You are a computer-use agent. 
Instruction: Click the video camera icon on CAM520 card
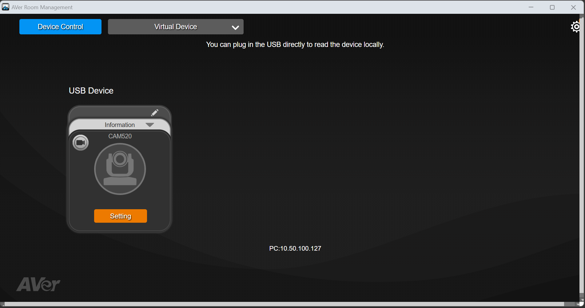click(81, 143)
